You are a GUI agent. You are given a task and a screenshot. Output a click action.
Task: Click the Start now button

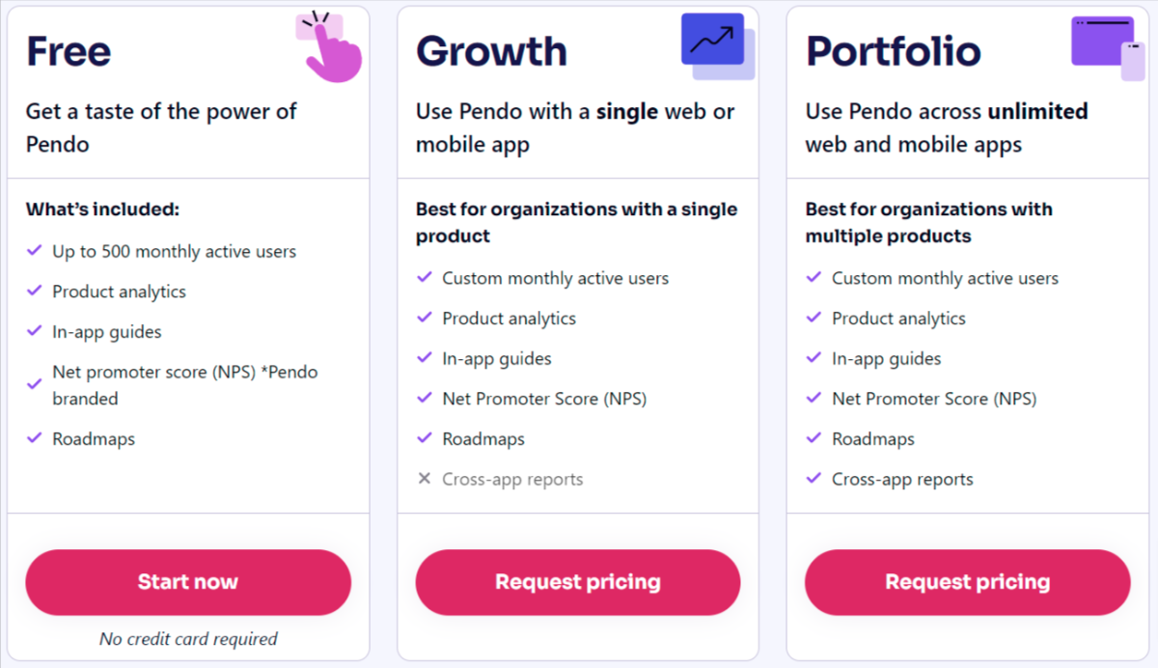tap(188, 582)
